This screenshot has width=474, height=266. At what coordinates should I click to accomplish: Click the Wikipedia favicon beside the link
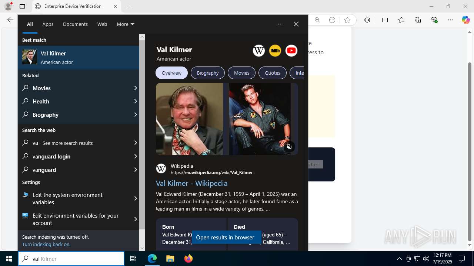[x=161, y=168]
